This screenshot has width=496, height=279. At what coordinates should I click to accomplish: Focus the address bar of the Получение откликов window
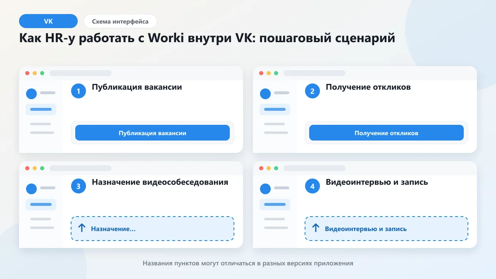[x=315, y=73]
